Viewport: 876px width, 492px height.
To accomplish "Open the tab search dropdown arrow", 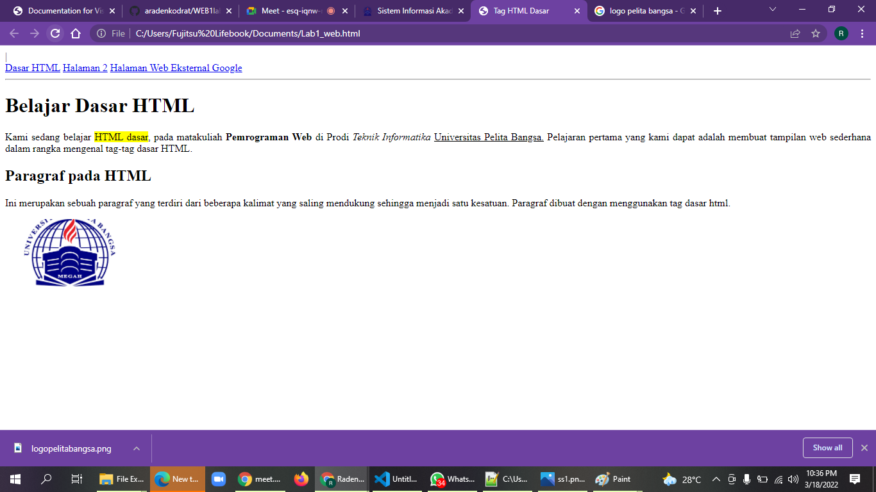I will point(773,10).
